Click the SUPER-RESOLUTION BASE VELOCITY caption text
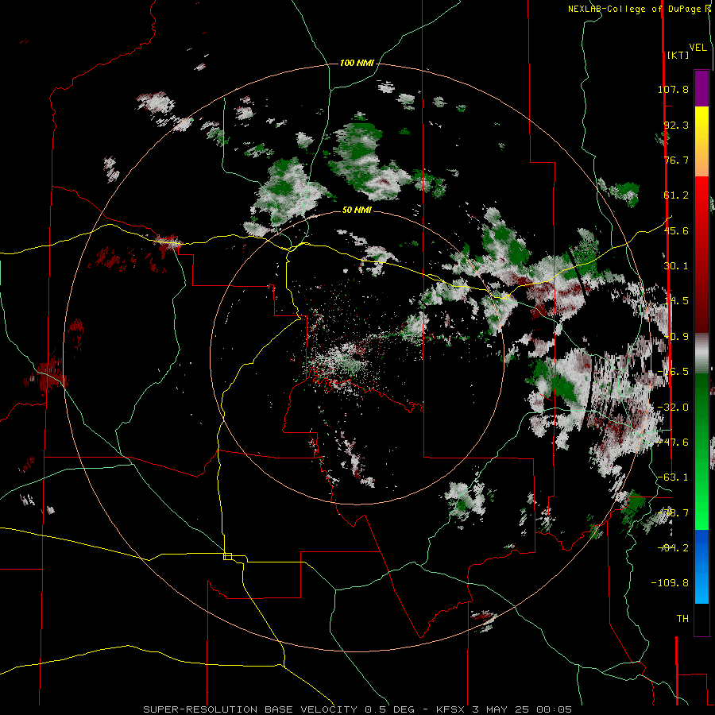The height and width of the screenshot is (715, 715). 250,709
